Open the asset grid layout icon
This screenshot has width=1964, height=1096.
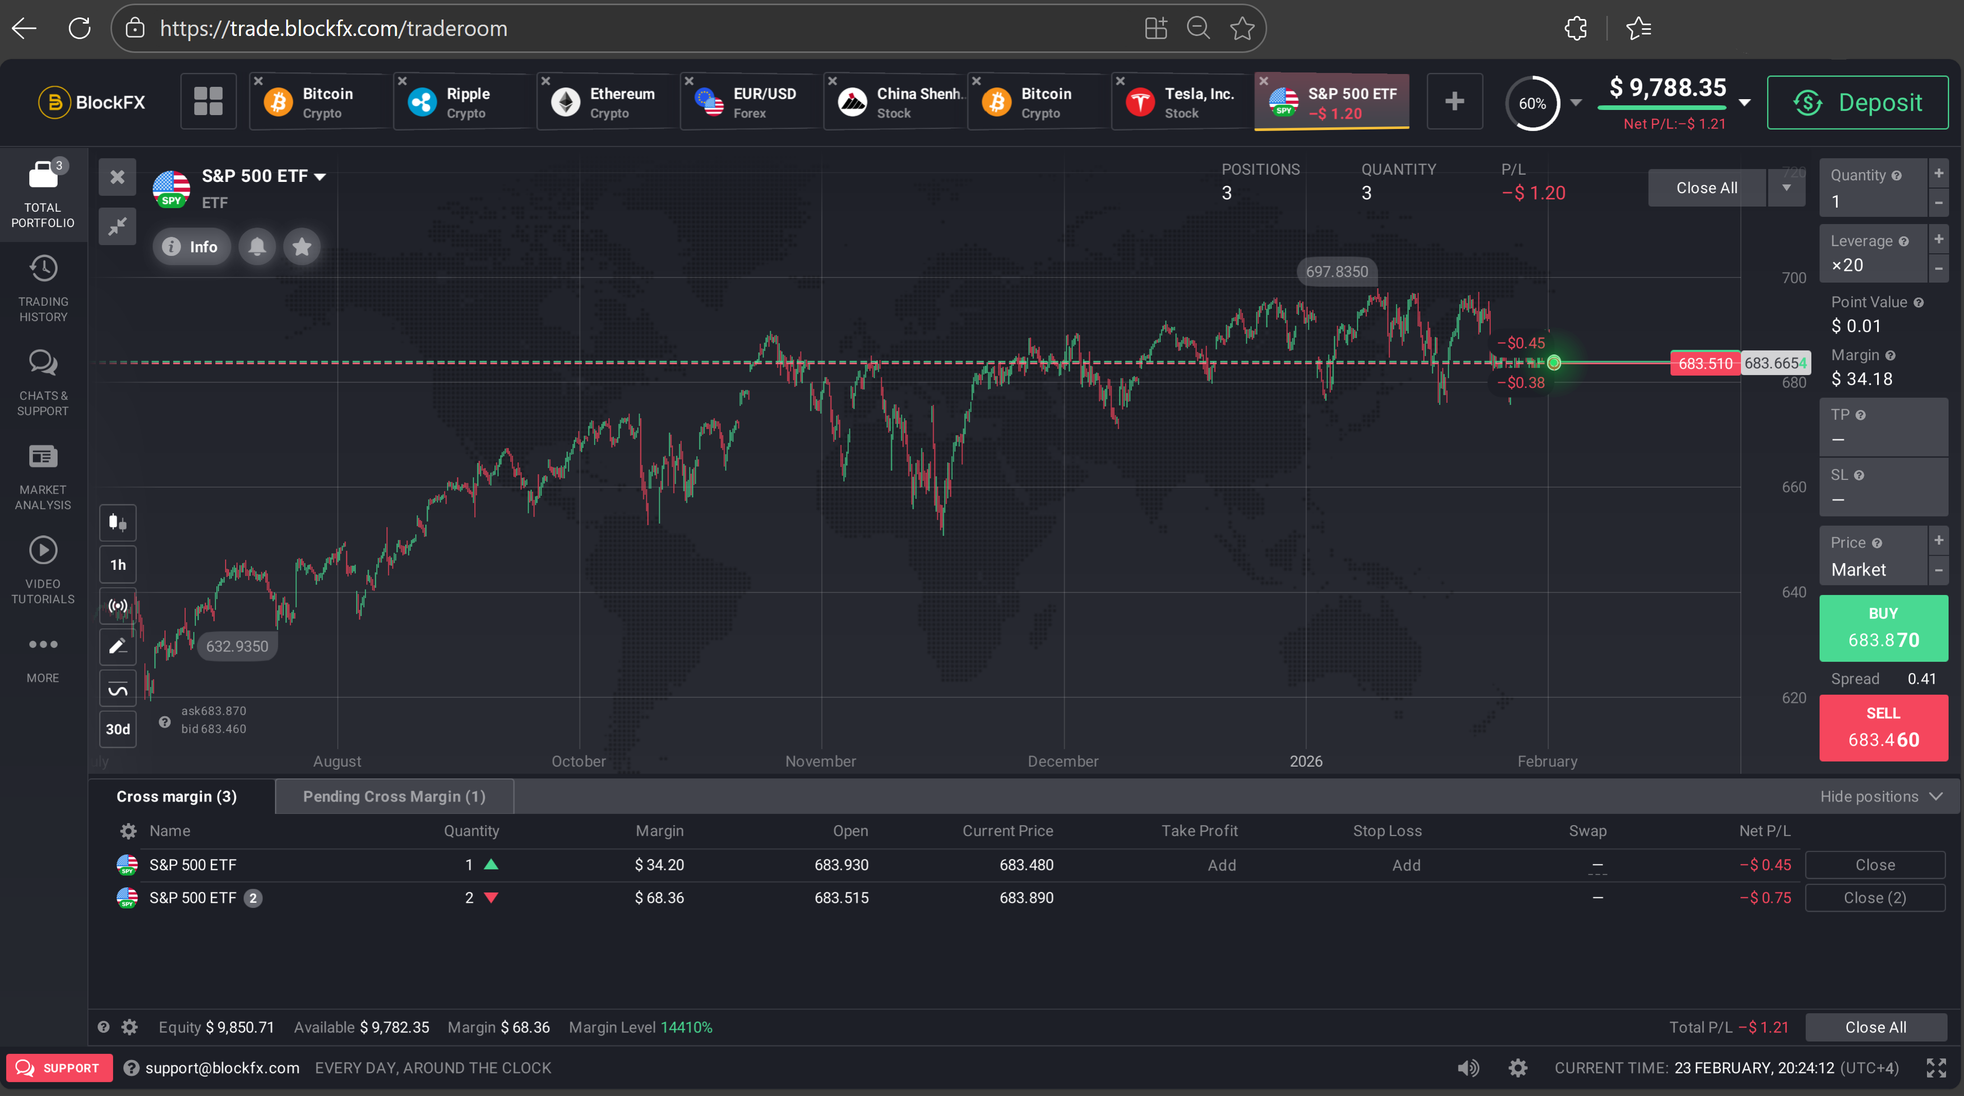click(208, 101)
